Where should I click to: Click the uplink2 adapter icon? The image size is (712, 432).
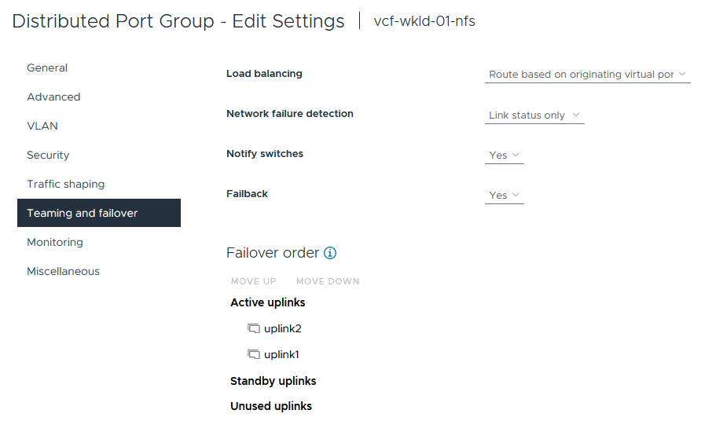point(253,328)
